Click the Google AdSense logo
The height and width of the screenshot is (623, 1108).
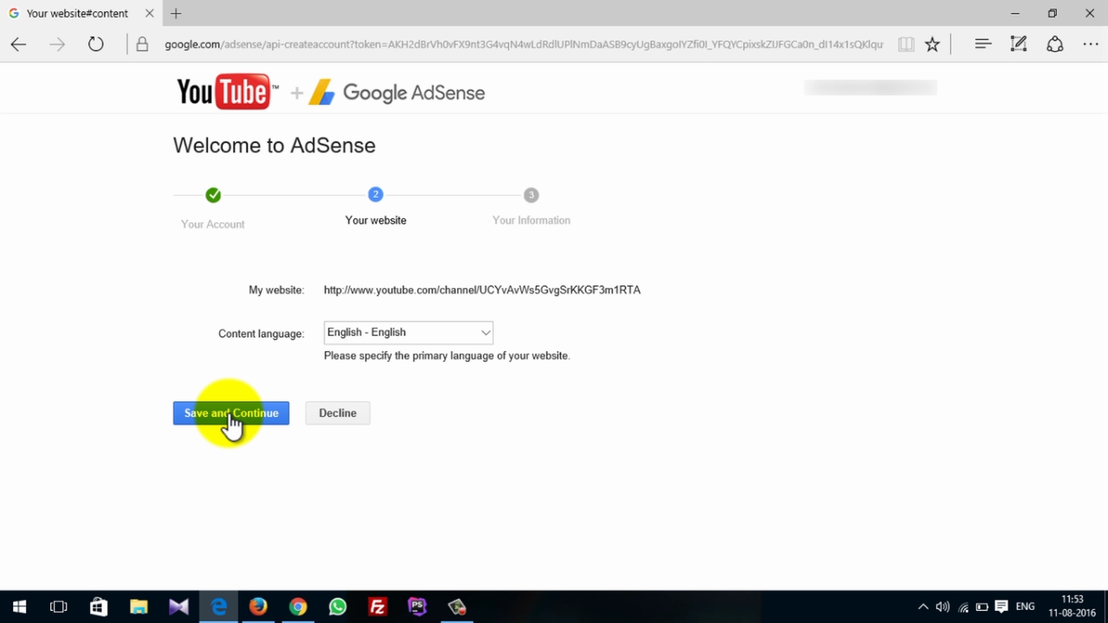coord(397,92)
